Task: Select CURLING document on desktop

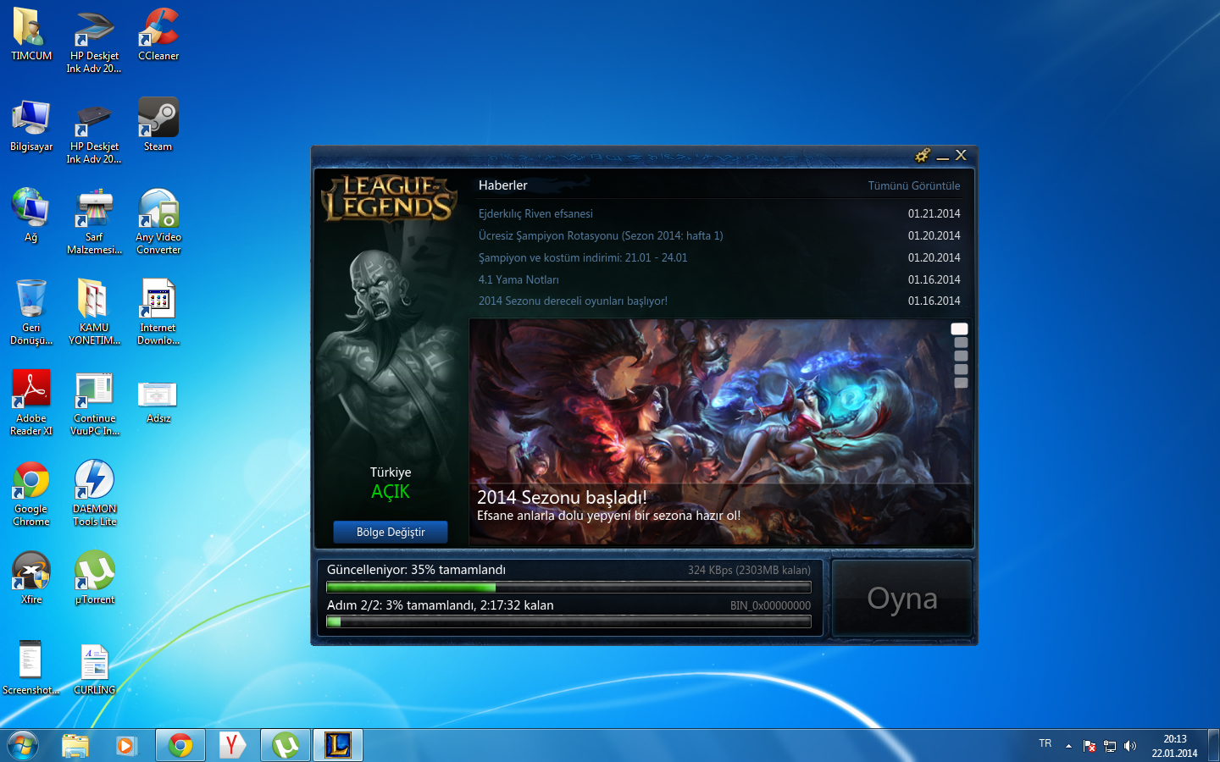Action: click(94, 668)
